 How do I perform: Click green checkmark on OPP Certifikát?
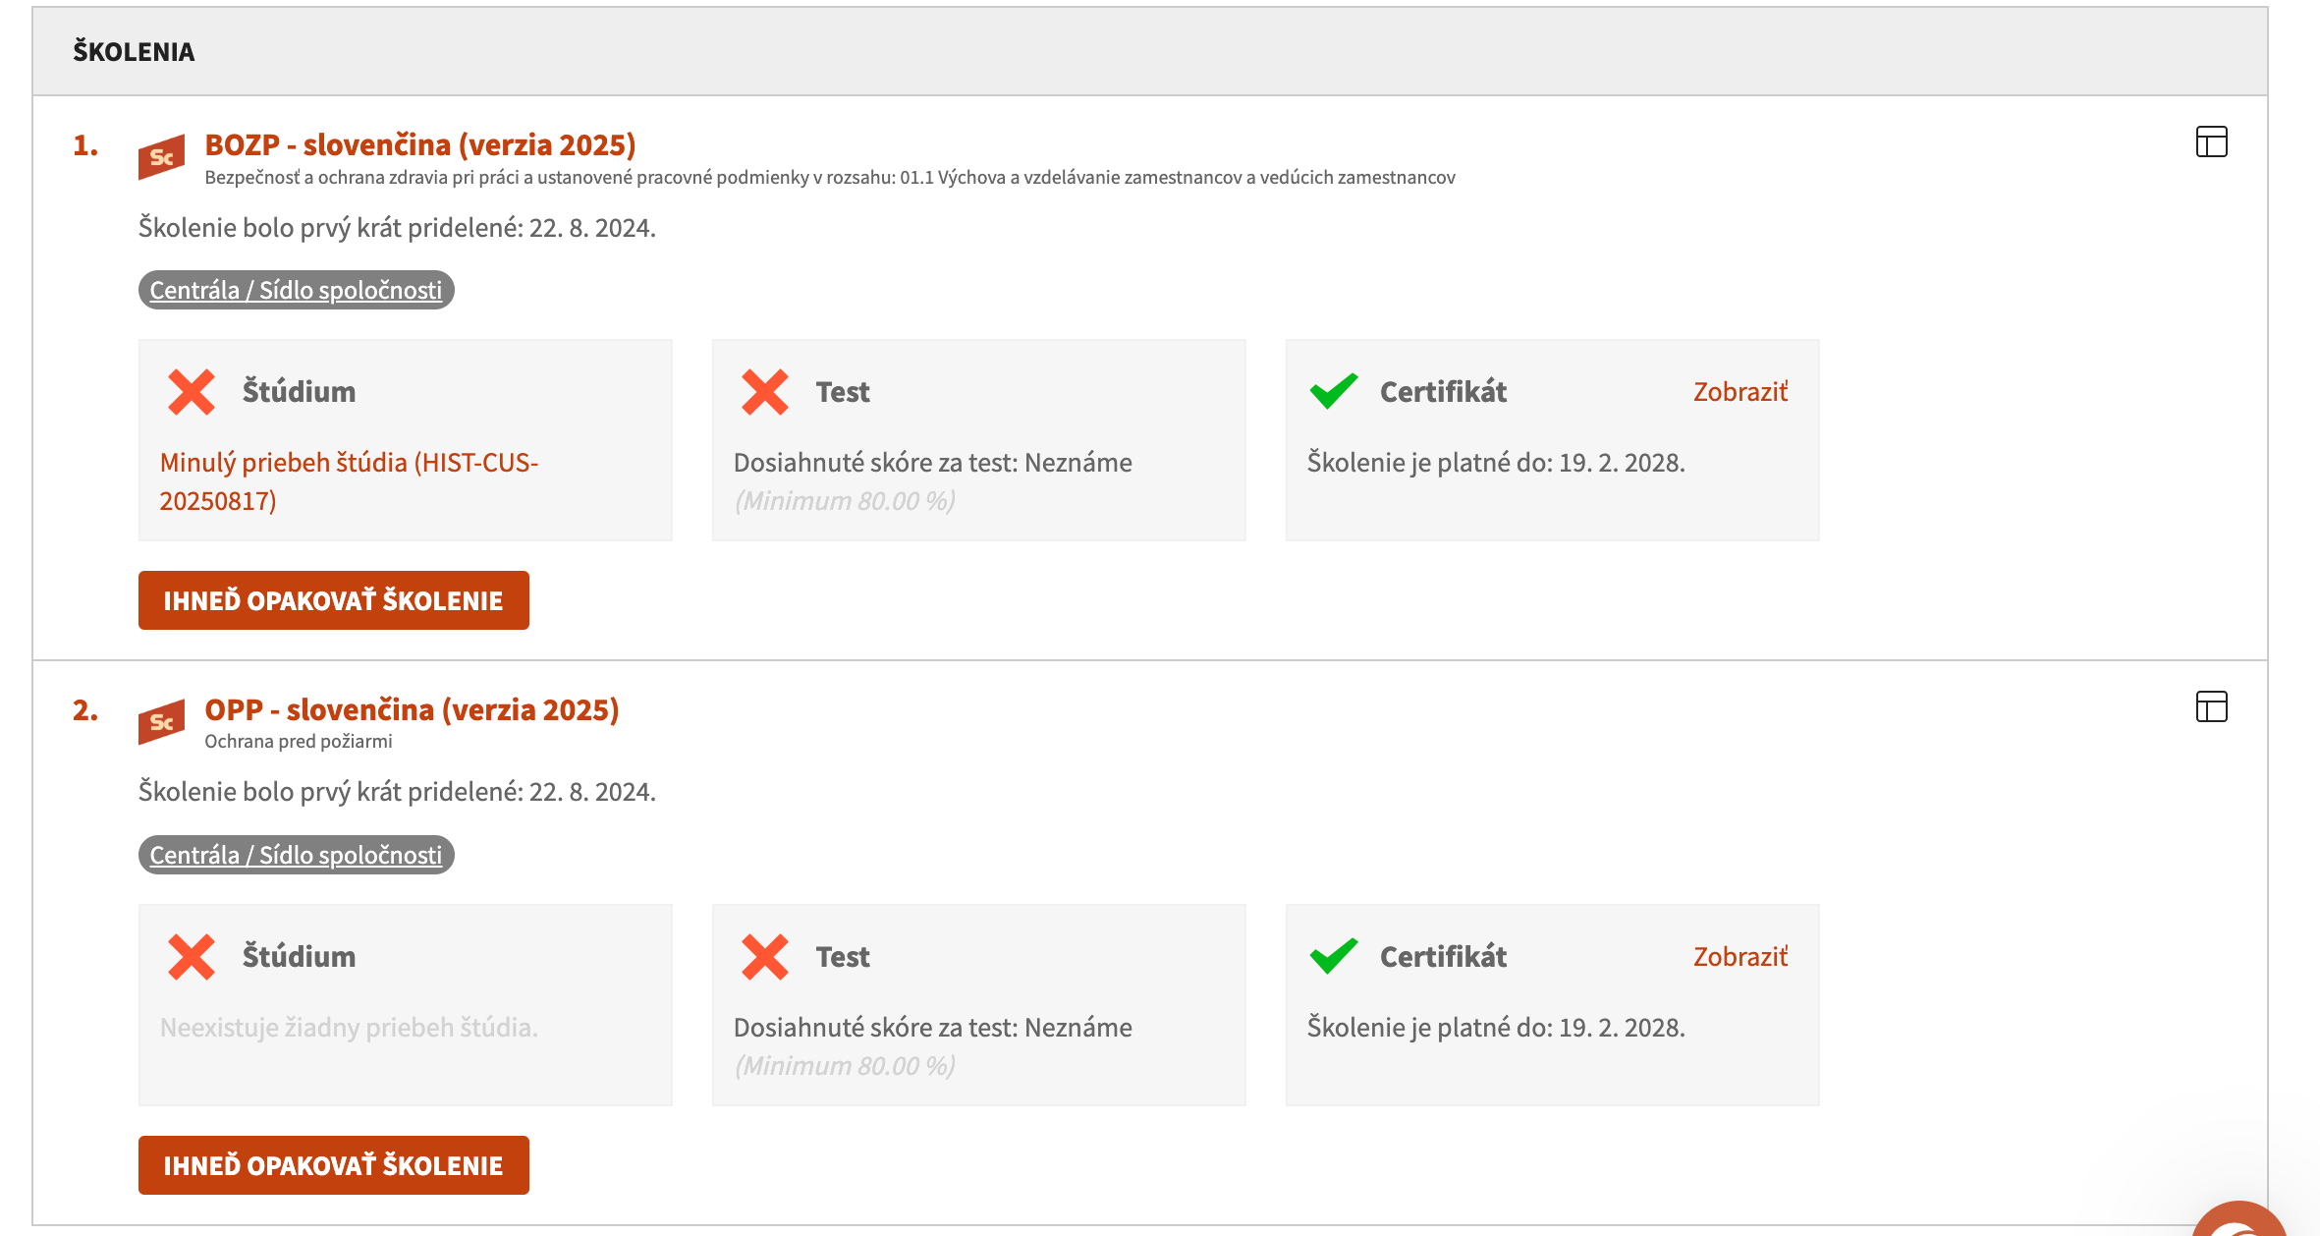[x=1334, y=956]
